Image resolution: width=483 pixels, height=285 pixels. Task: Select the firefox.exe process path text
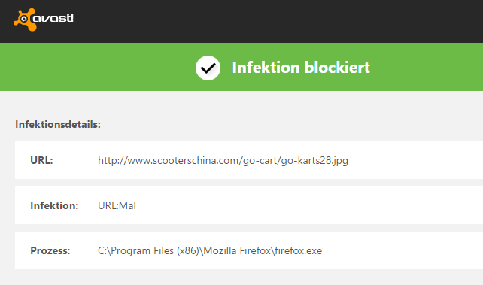pyautogui.click(x=210, y=251)
